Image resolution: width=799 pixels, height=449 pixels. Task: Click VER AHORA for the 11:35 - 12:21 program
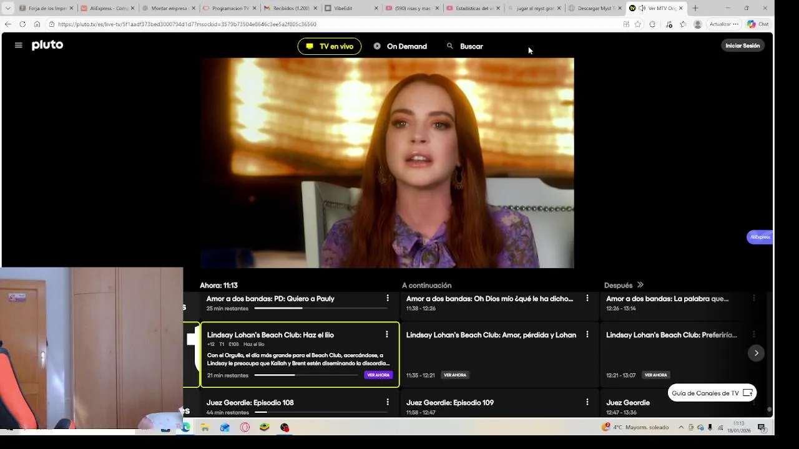click(455, 375)
